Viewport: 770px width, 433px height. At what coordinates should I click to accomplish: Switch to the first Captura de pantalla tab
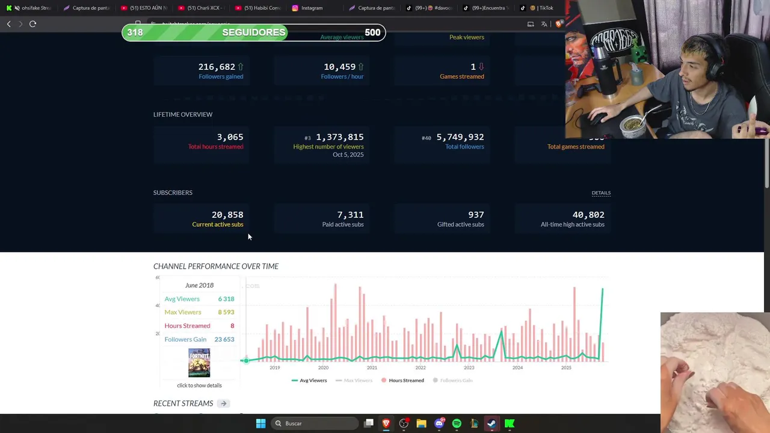coord(87,8)
